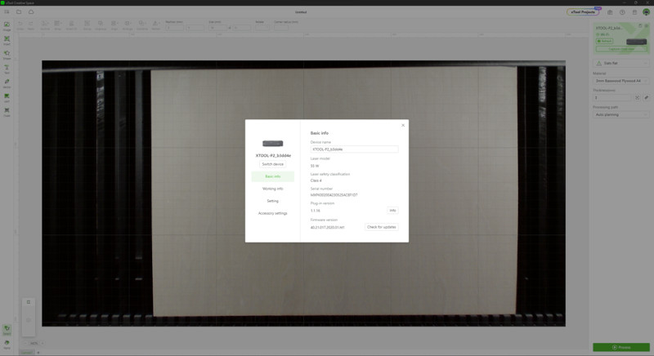
Task: Toggle the size aspect ratio lock
Action: 230,28
